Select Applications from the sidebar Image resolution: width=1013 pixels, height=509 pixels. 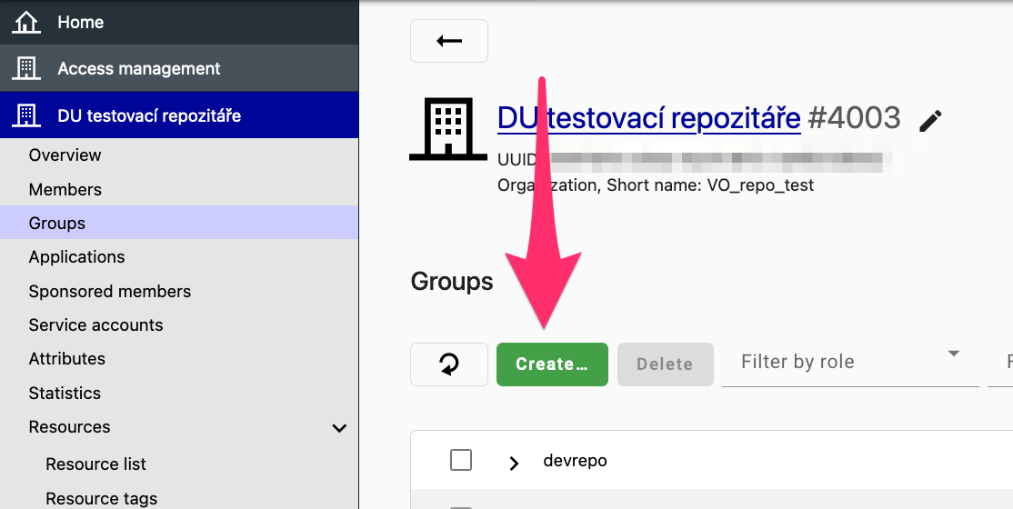(77, 257)
